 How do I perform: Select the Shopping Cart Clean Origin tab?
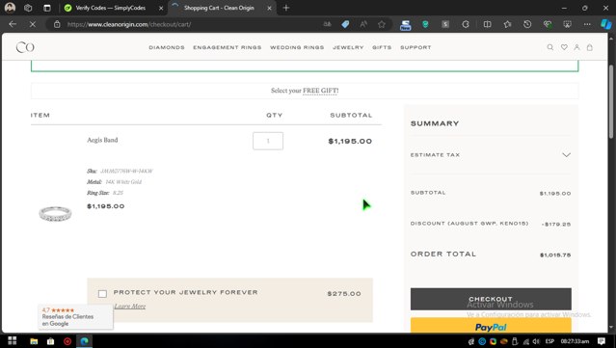(x=219, y=8)
